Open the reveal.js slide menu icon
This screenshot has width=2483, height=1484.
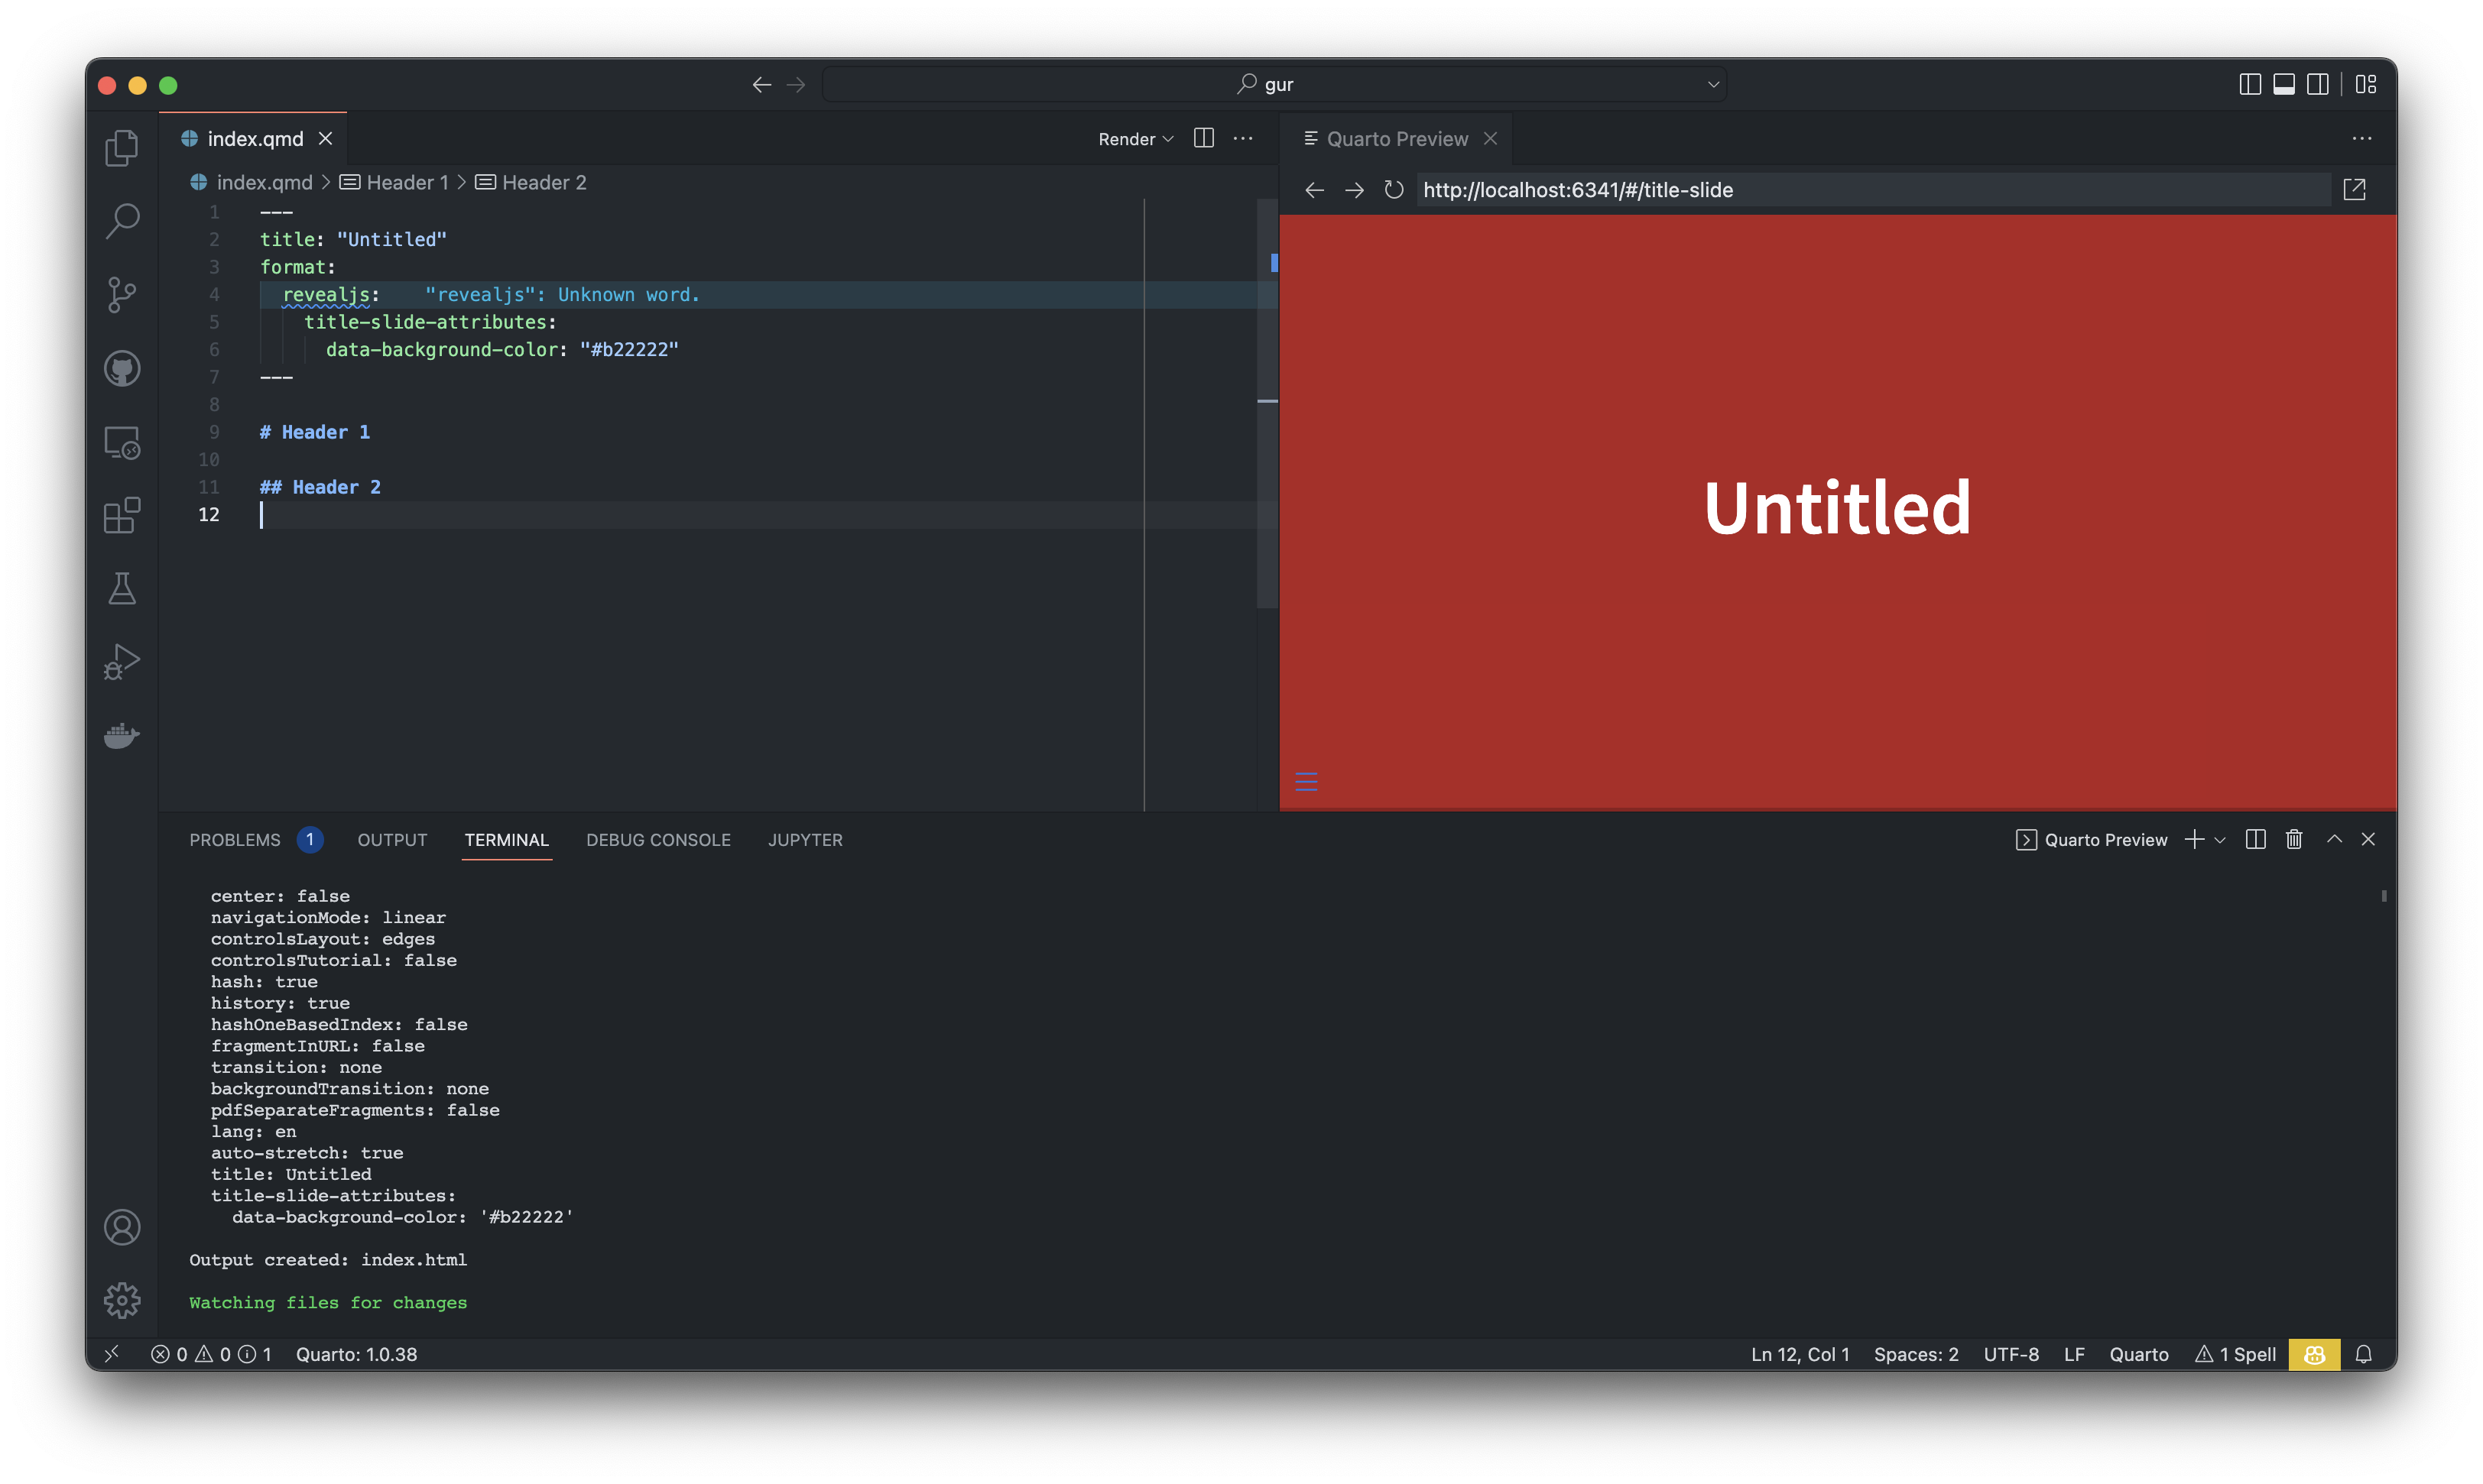click(x=1306, y=782)
